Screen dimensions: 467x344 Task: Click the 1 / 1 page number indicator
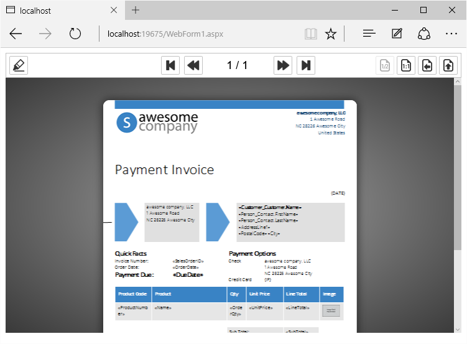coord(237,65)
